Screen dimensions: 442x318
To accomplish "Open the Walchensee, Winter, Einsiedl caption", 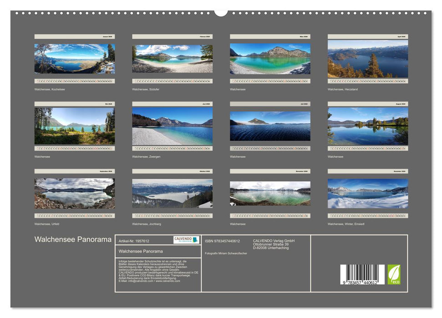I will click(x=345, y=224).
